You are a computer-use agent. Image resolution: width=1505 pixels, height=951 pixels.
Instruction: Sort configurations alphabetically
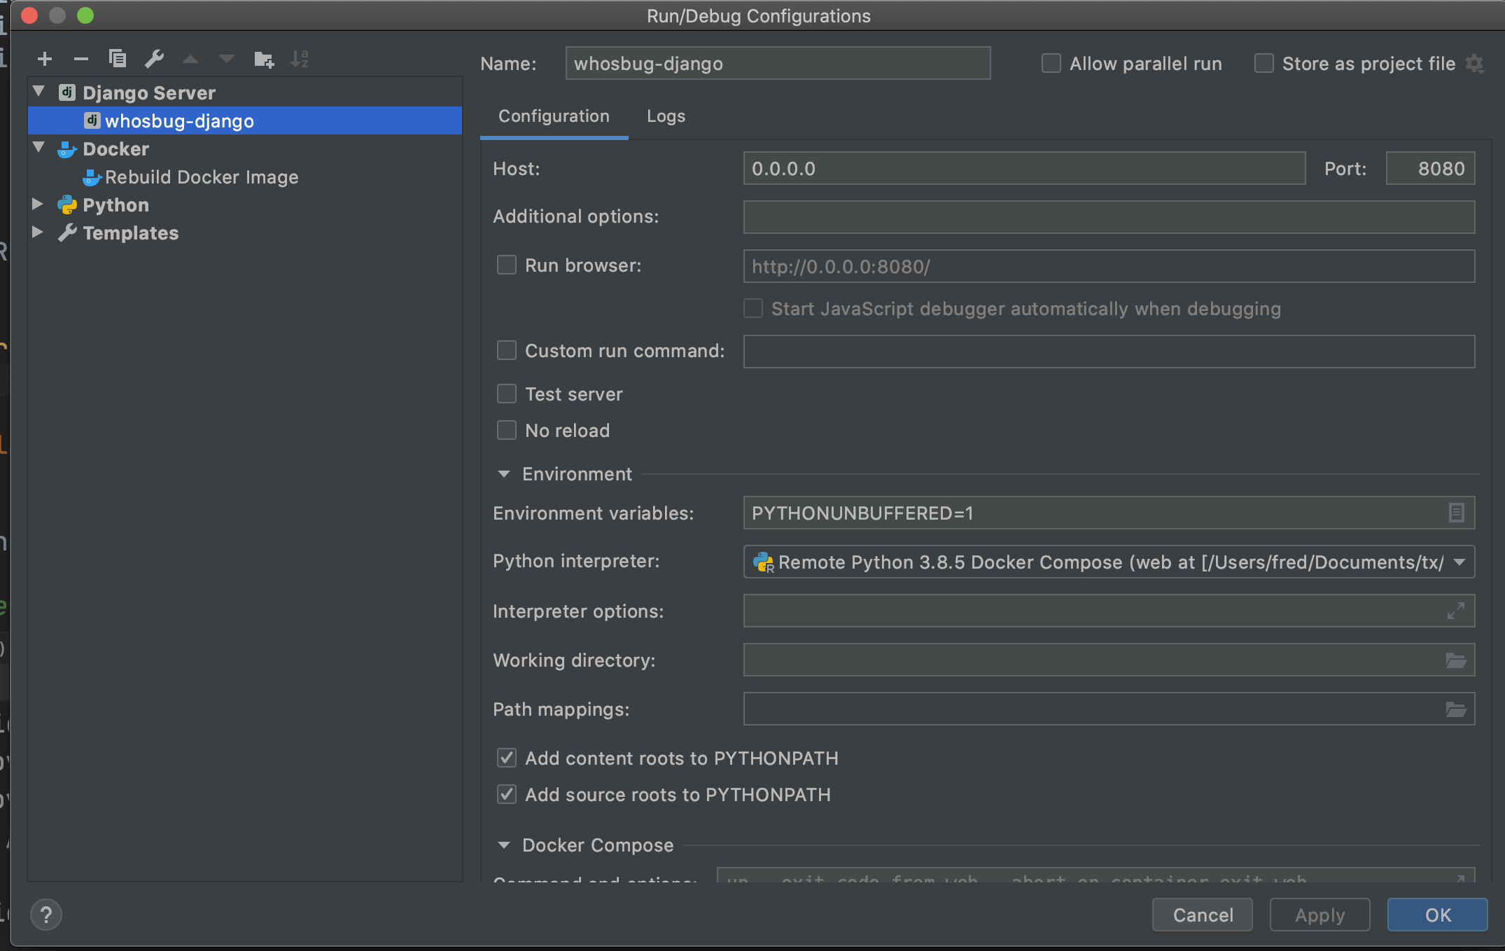click(300, 60)
